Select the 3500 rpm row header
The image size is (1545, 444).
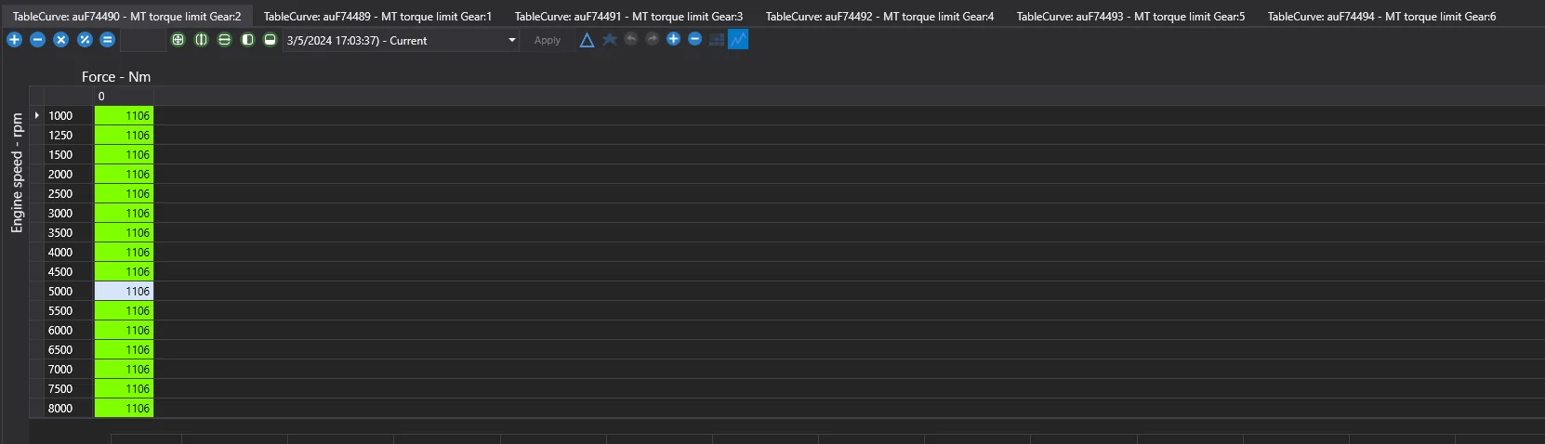pyautogui.click(x=70, y=232)
